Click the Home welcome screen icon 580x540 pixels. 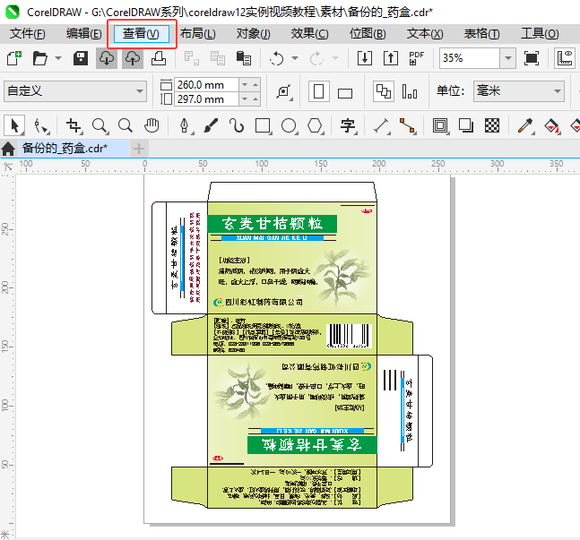click(x=8, y=149)
